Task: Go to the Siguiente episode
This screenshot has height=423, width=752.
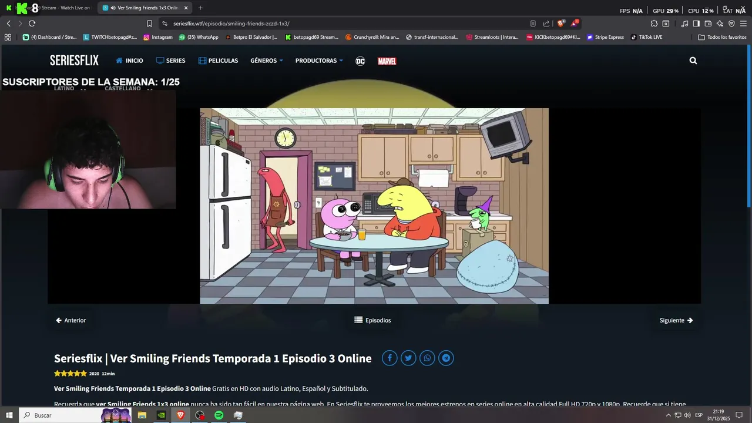Action: (x=676, y=320)
